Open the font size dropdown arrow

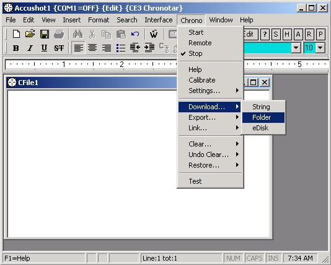tap(320, 48)
